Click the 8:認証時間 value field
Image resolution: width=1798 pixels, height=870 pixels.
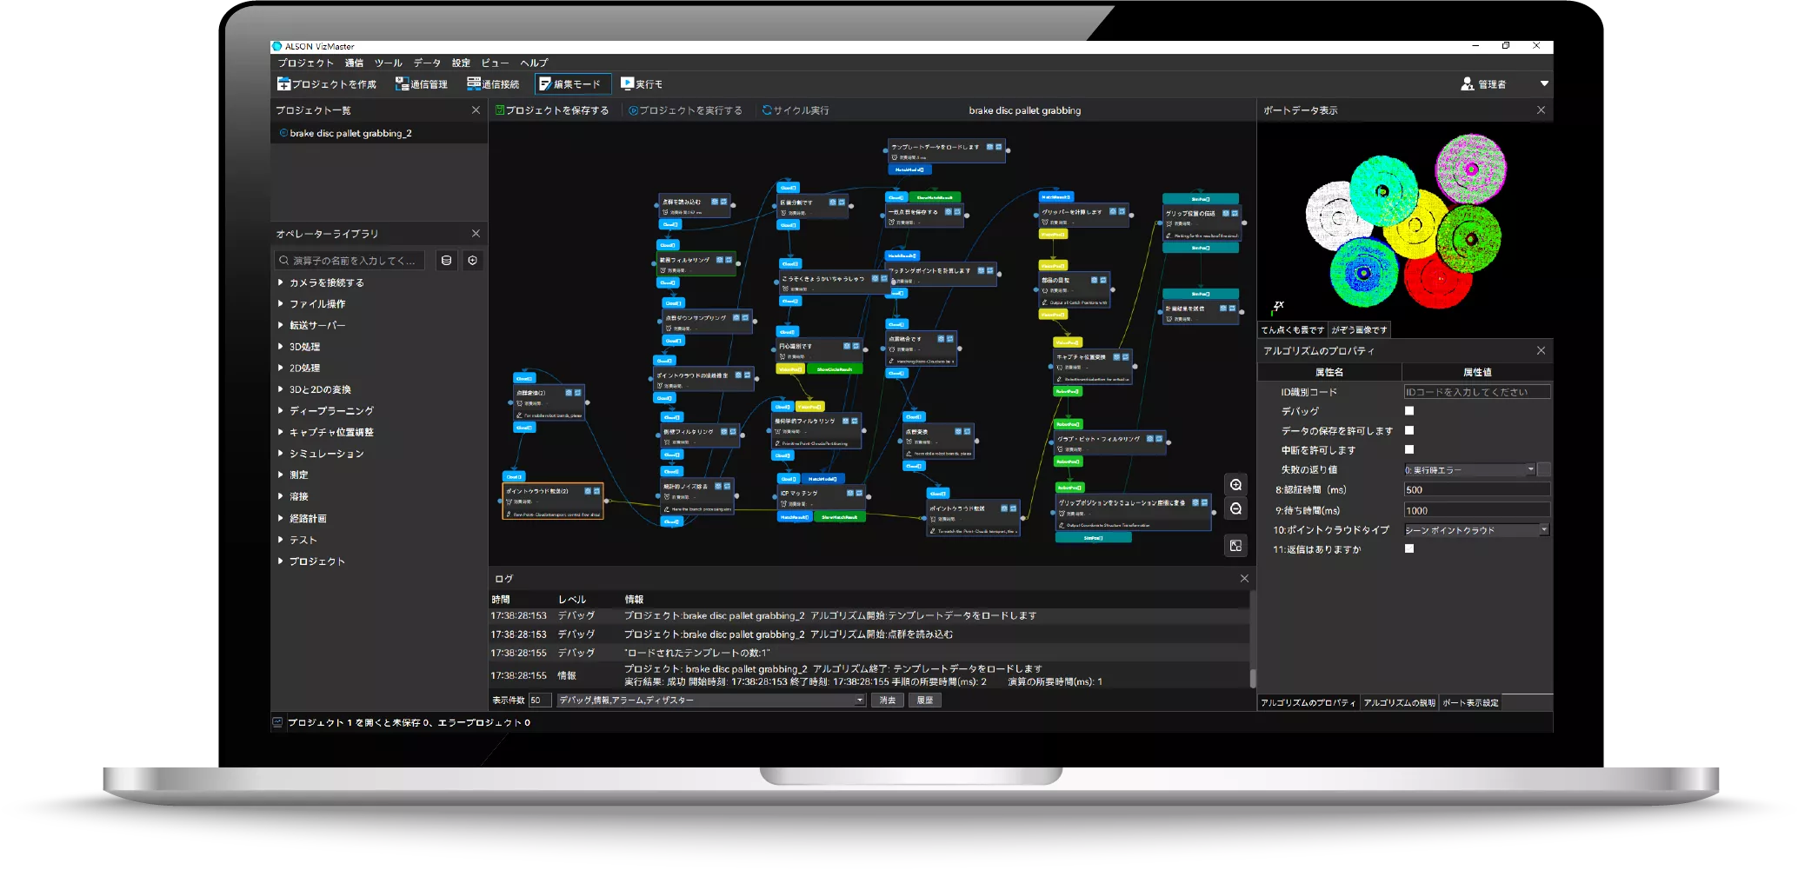[x=1476, y=489]
